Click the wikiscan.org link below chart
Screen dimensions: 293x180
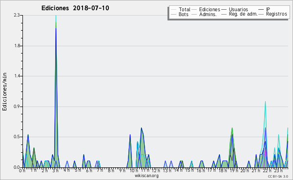(x=146, y=176)
